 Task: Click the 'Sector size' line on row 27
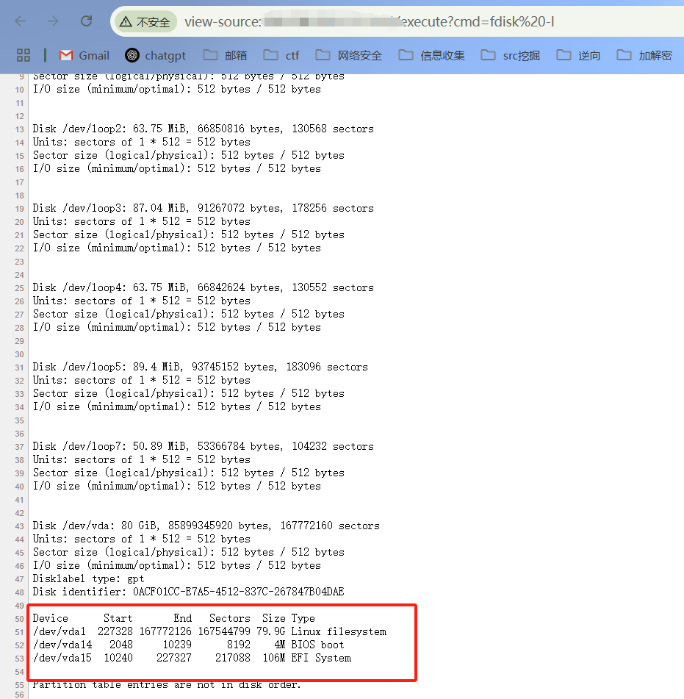coord(189,315)
